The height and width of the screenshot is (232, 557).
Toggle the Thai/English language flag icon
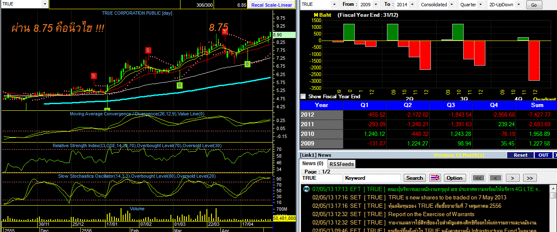pos(435,178)
